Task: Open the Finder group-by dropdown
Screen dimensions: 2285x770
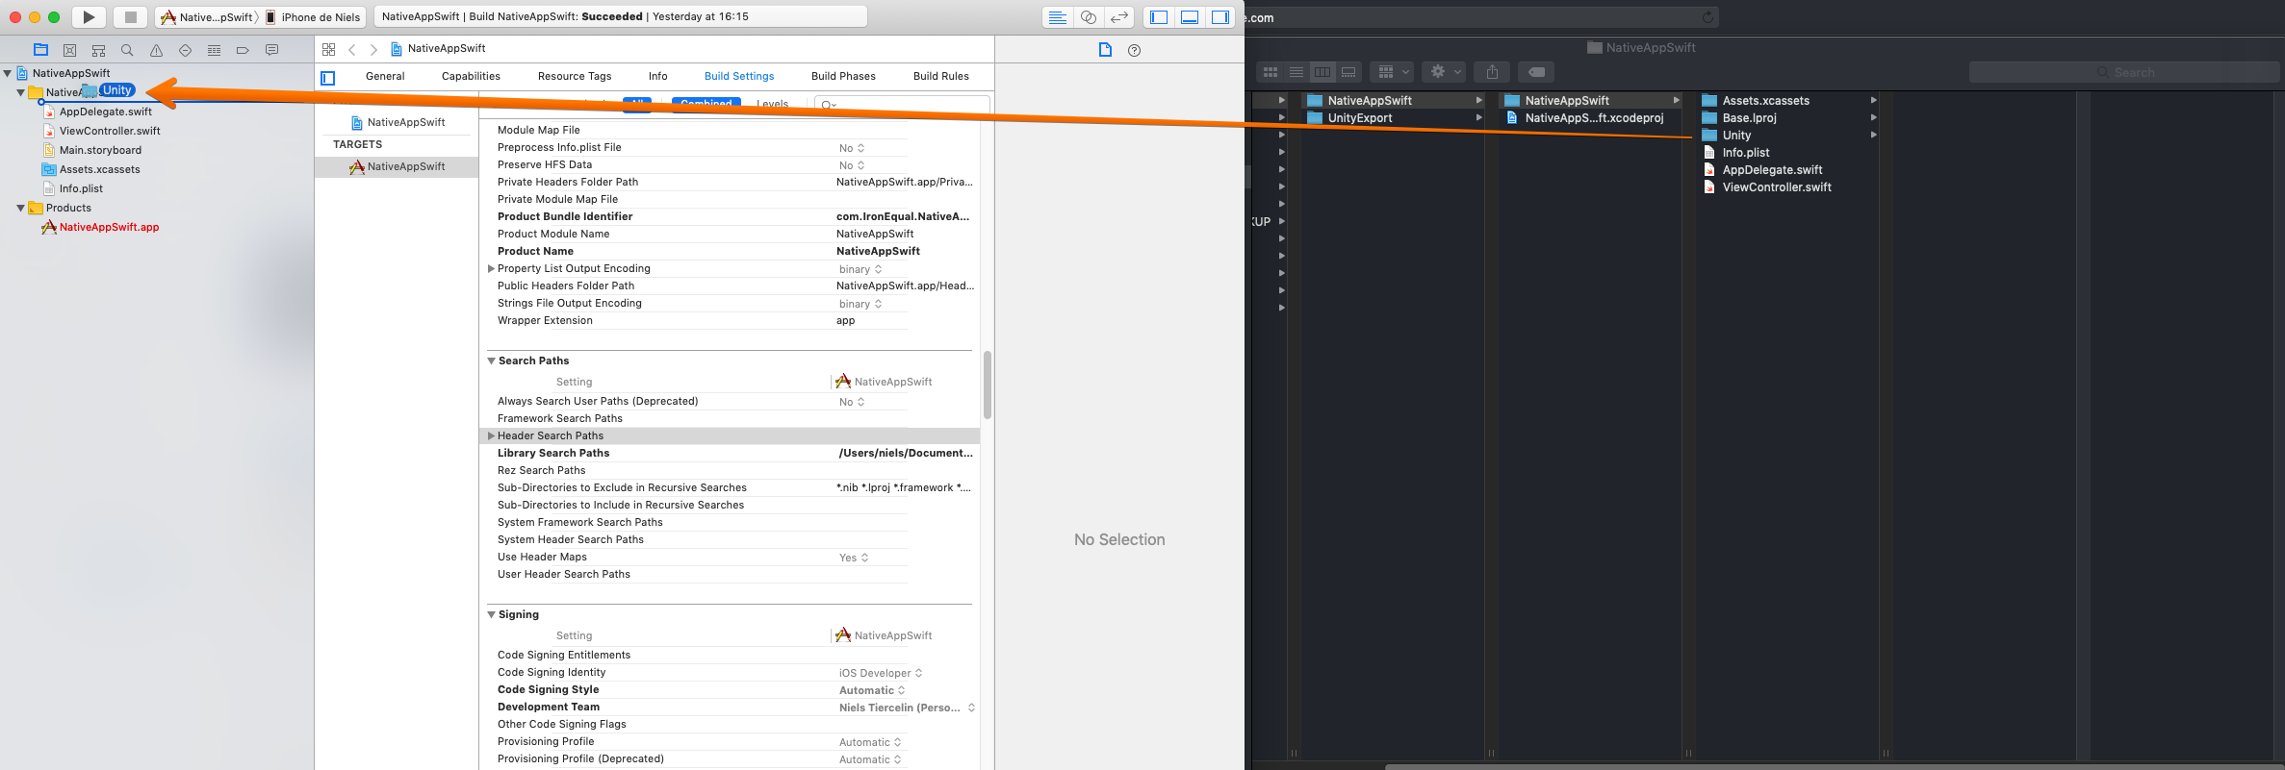Action: pyautogui.click(x=1391, y=72)
